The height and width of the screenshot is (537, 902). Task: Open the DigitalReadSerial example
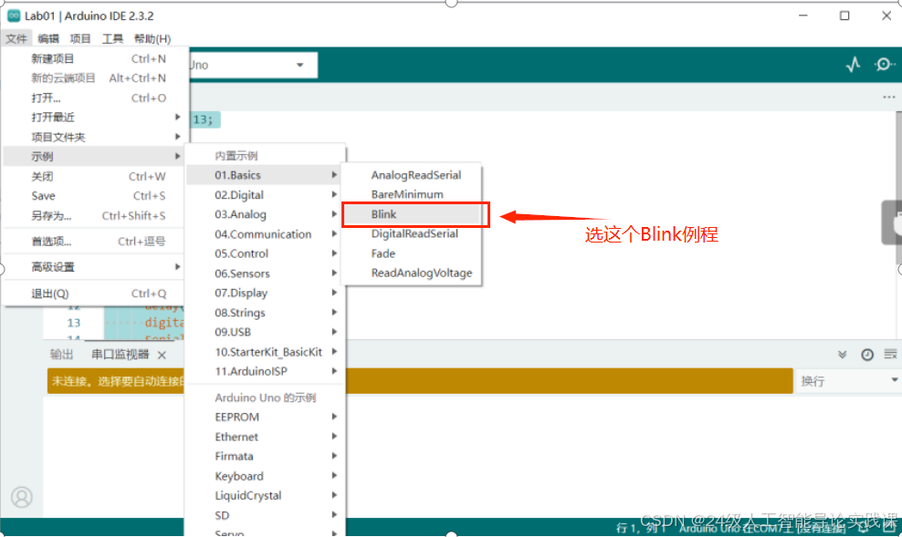(x=412, y=233)
